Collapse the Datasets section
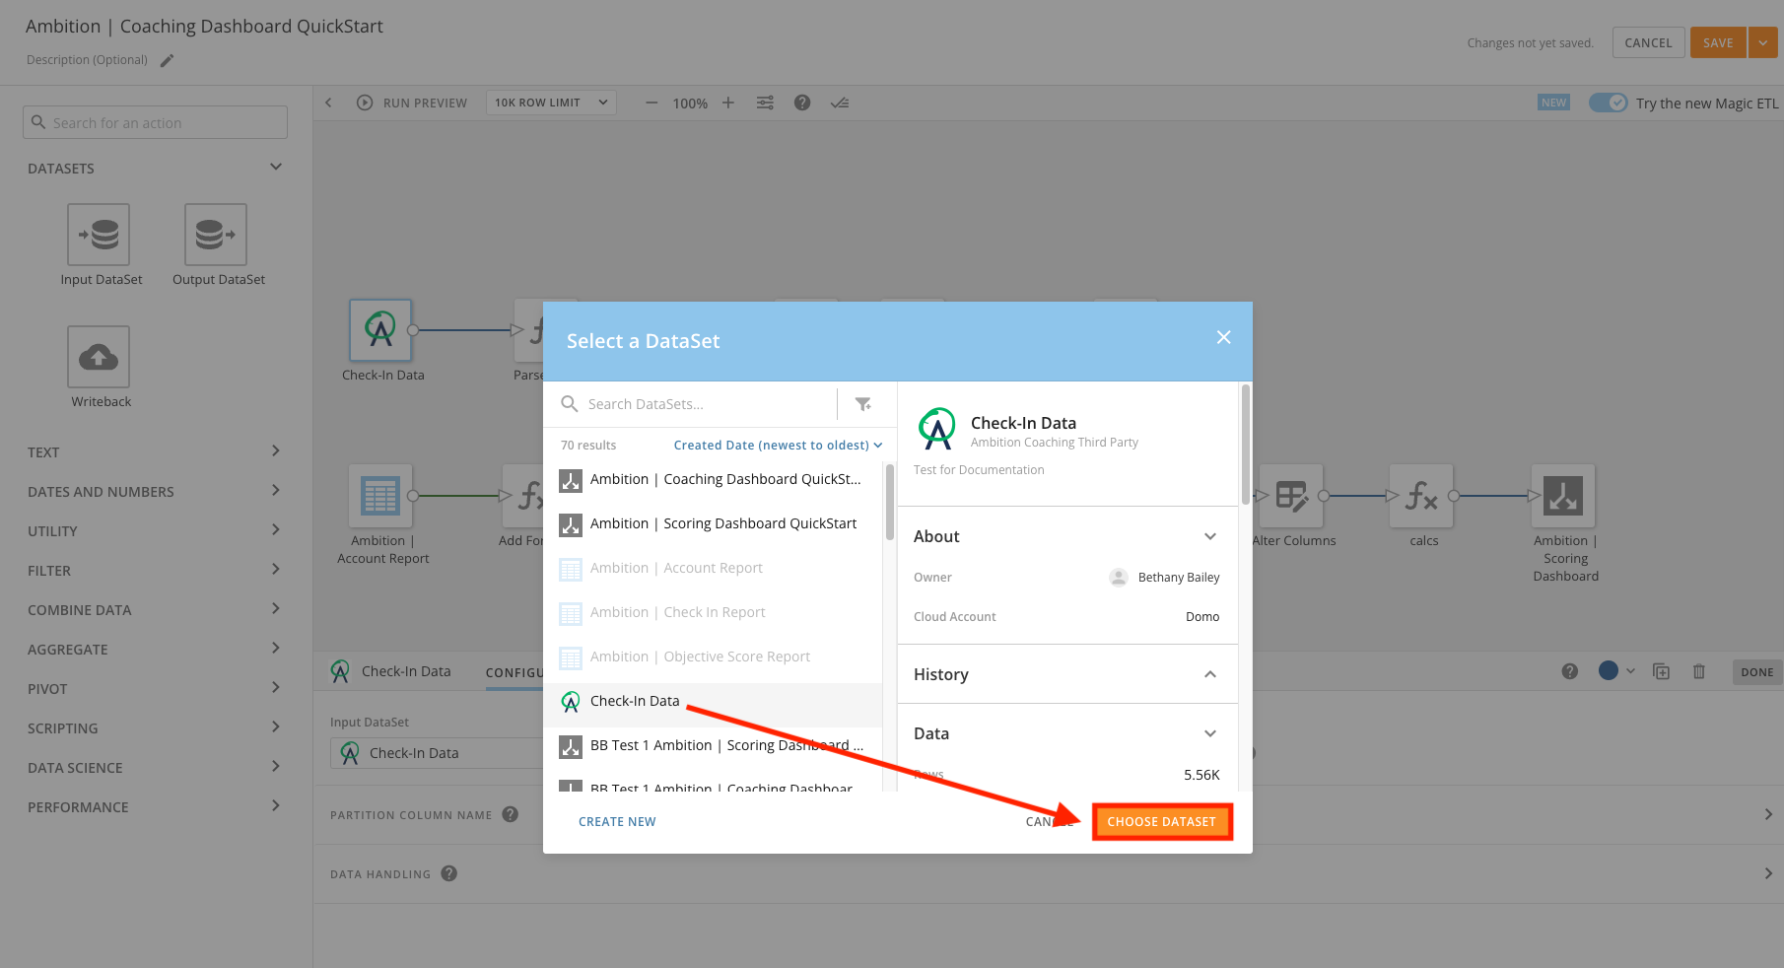Viewport: 1784px width, 968px height. (276, 168)
